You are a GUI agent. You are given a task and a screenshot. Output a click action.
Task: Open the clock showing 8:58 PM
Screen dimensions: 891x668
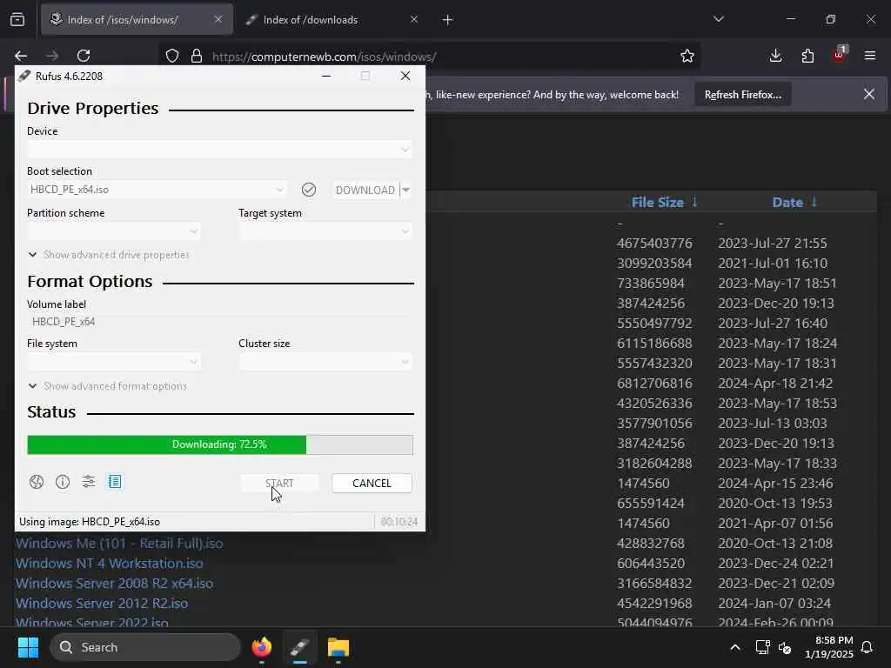[x=829, y=647]
